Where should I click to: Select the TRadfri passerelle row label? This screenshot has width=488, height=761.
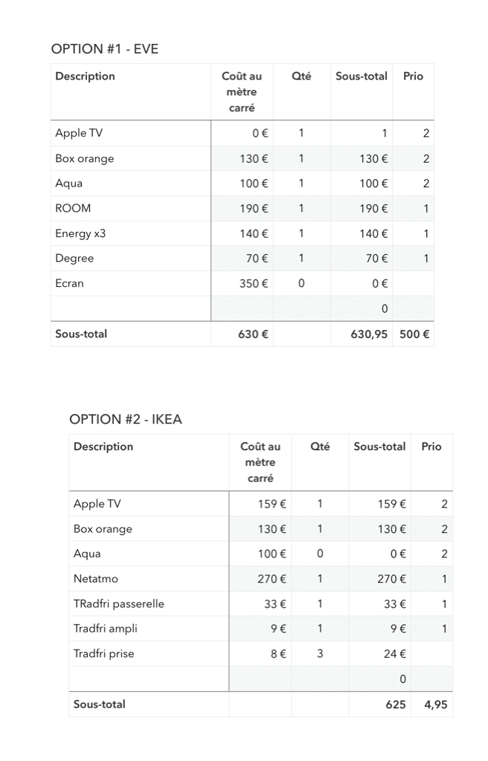tap(118, 603)
